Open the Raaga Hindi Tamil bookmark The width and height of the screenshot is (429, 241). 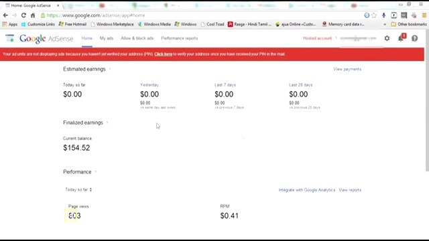pyautogui.click(x=249, y=24)
